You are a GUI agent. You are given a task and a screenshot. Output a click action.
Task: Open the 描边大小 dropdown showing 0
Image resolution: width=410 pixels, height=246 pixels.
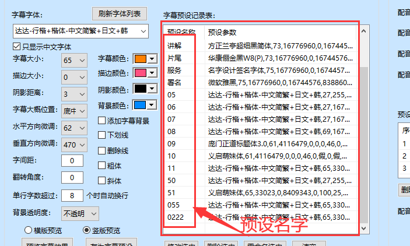[x=74, y=77]
